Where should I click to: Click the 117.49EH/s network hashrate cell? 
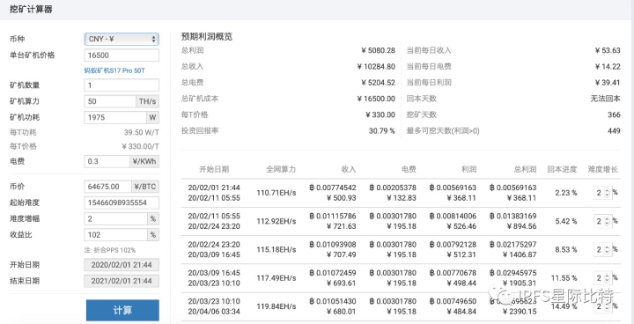pos(276,278)
